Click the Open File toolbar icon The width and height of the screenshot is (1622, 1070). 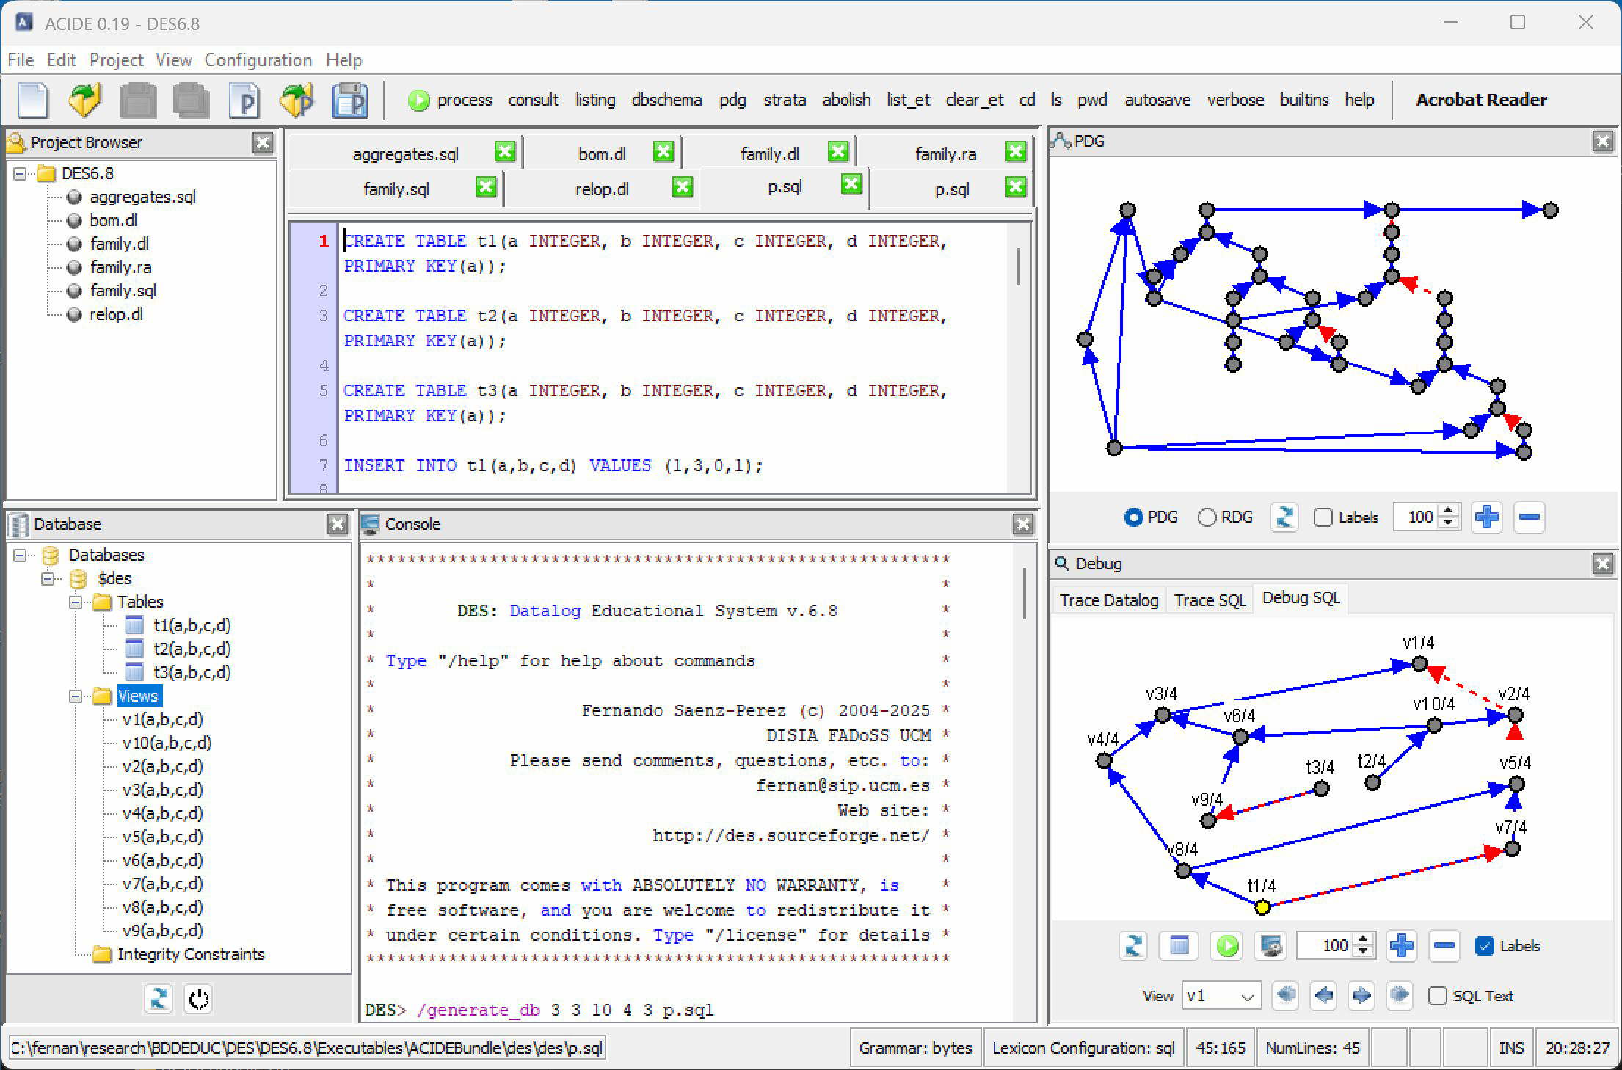[x=84, y=100]
